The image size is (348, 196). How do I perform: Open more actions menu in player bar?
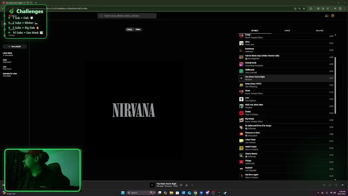click(x=192, y=185)
